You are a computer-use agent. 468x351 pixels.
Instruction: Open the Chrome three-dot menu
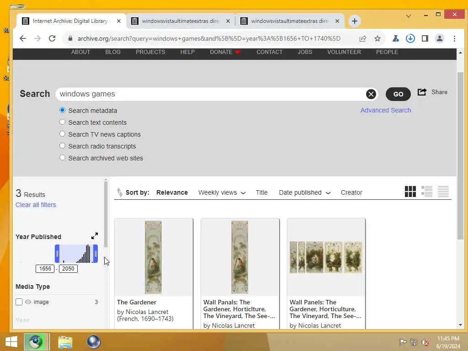tap(454, 38)
